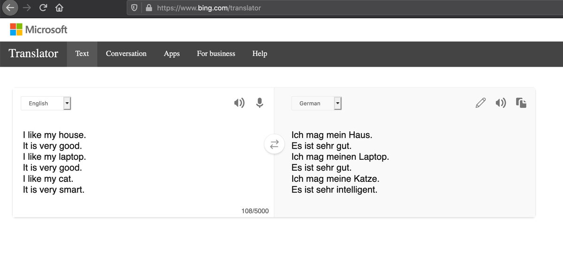Open the Help menu item
Screen dimensions: 563x277
click(260, 54)
